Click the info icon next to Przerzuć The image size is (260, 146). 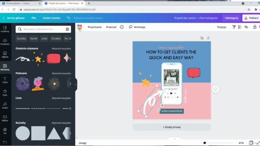122,27
